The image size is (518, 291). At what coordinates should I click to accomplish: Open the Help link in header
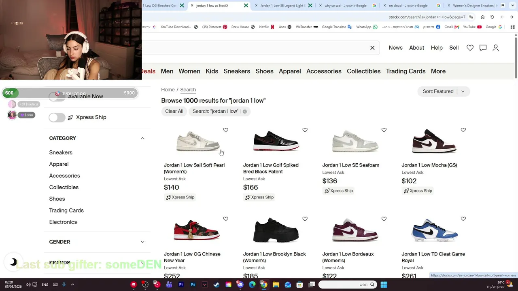tap(437, 48)
